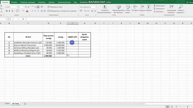
Task: Click decrease indent icon
Action: coord(42,11)
